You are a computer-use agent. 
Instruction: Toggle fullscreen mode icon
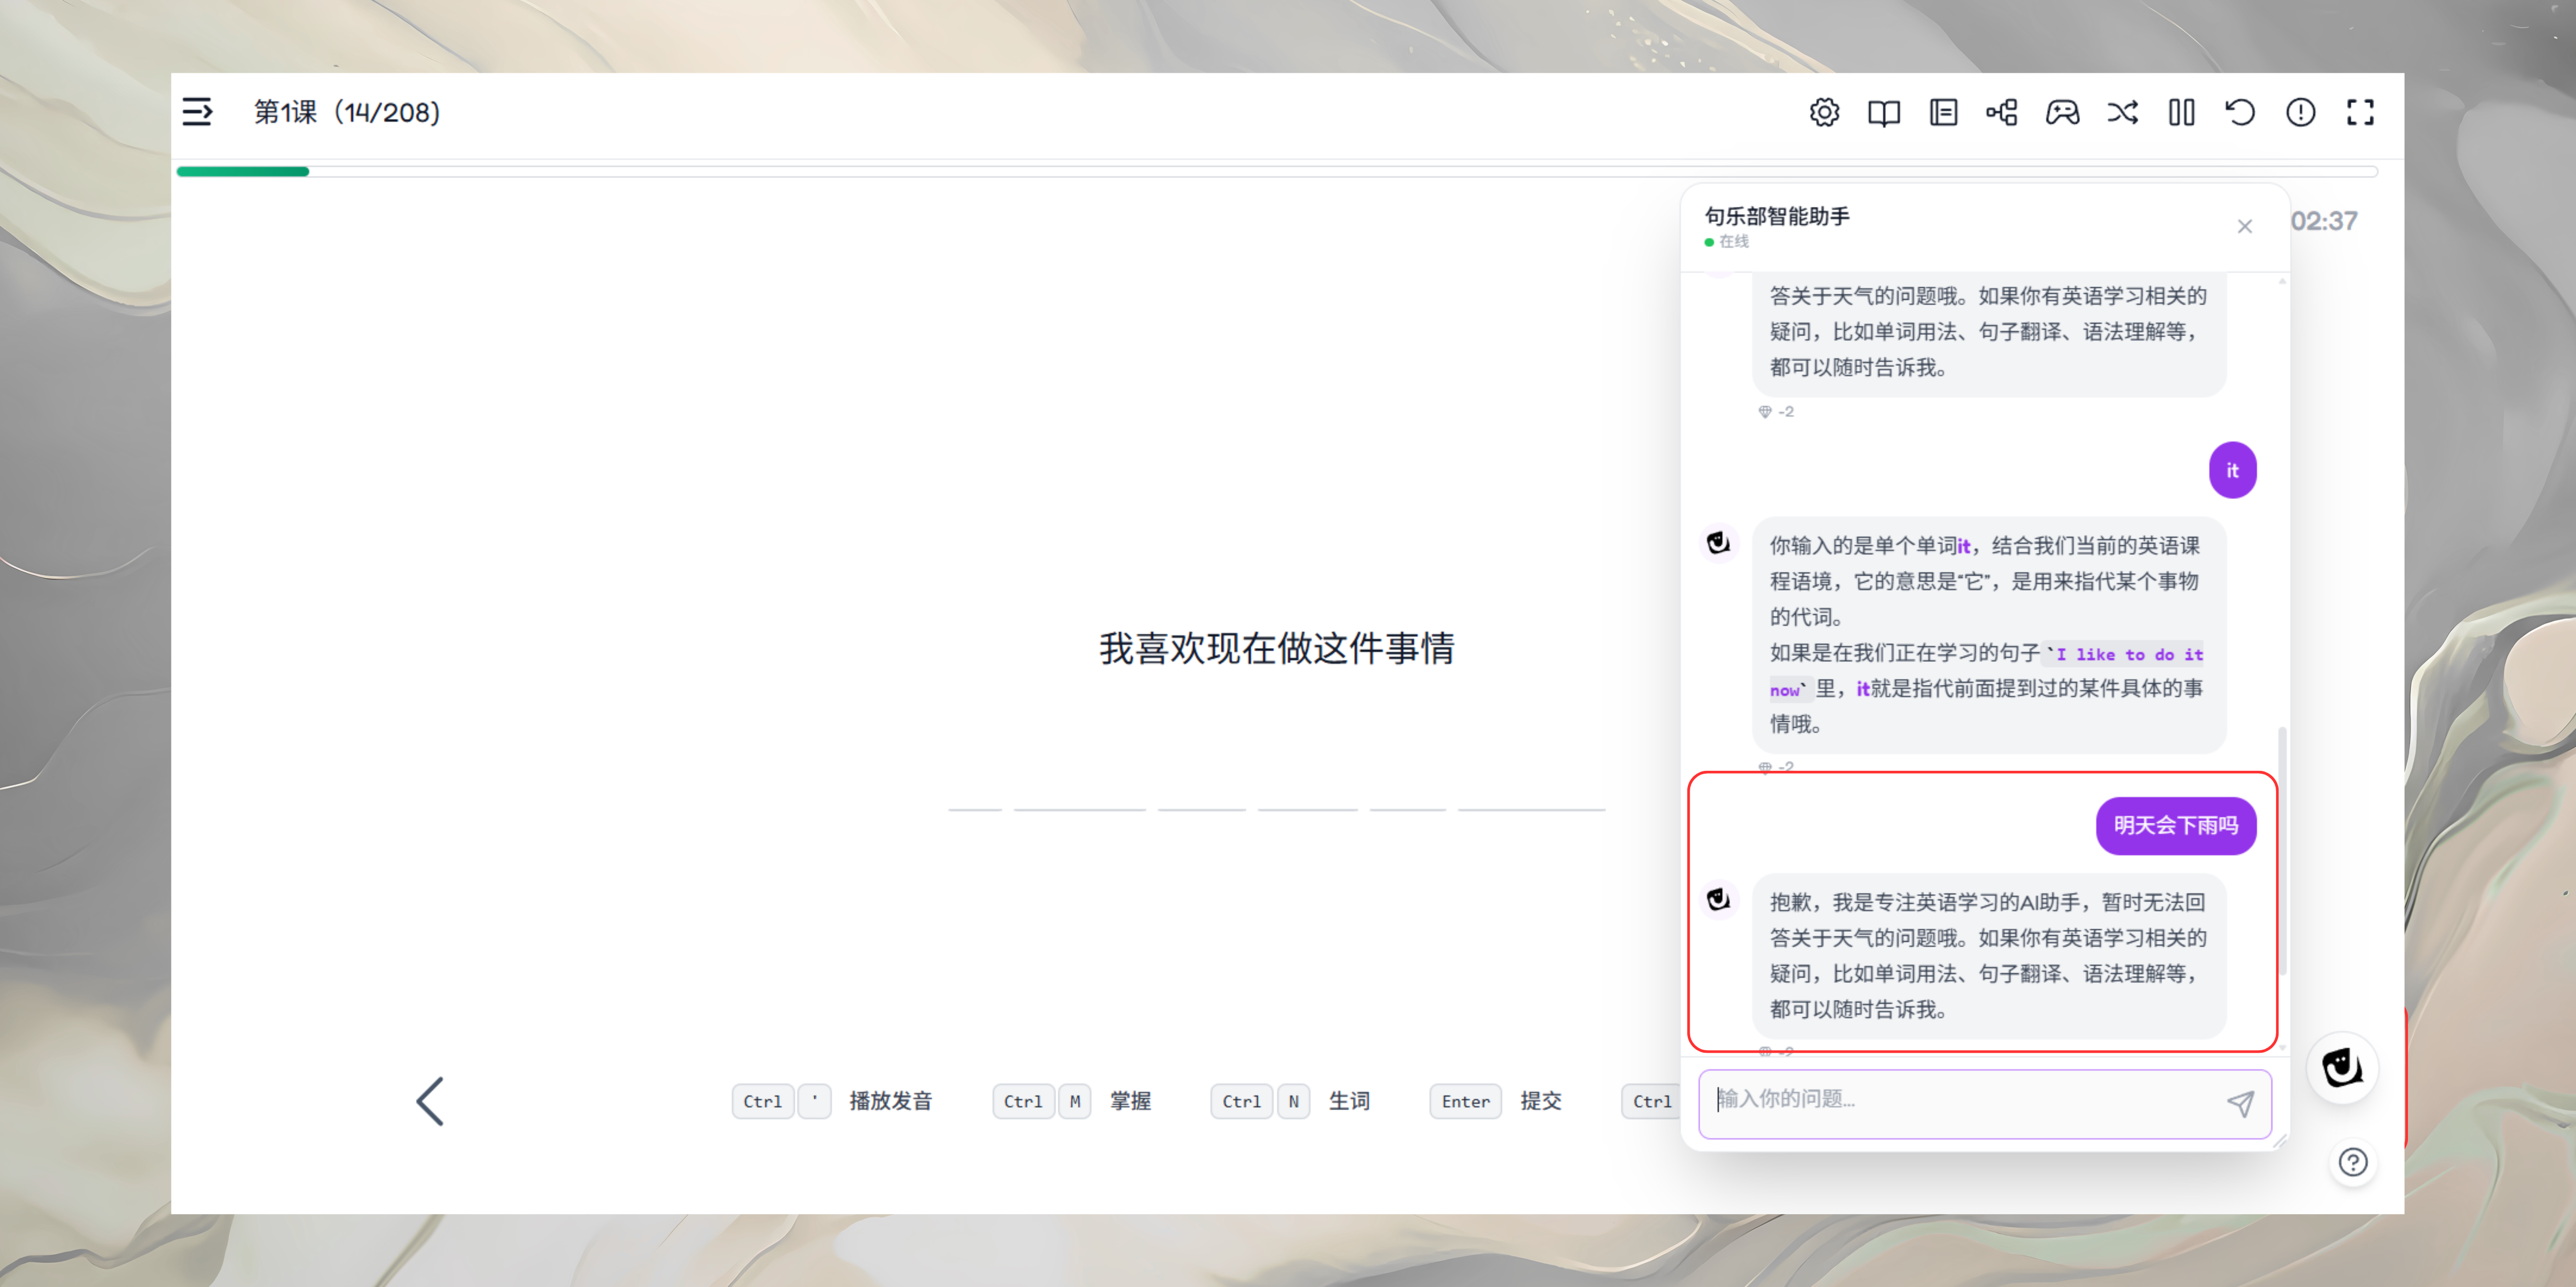2360,112
